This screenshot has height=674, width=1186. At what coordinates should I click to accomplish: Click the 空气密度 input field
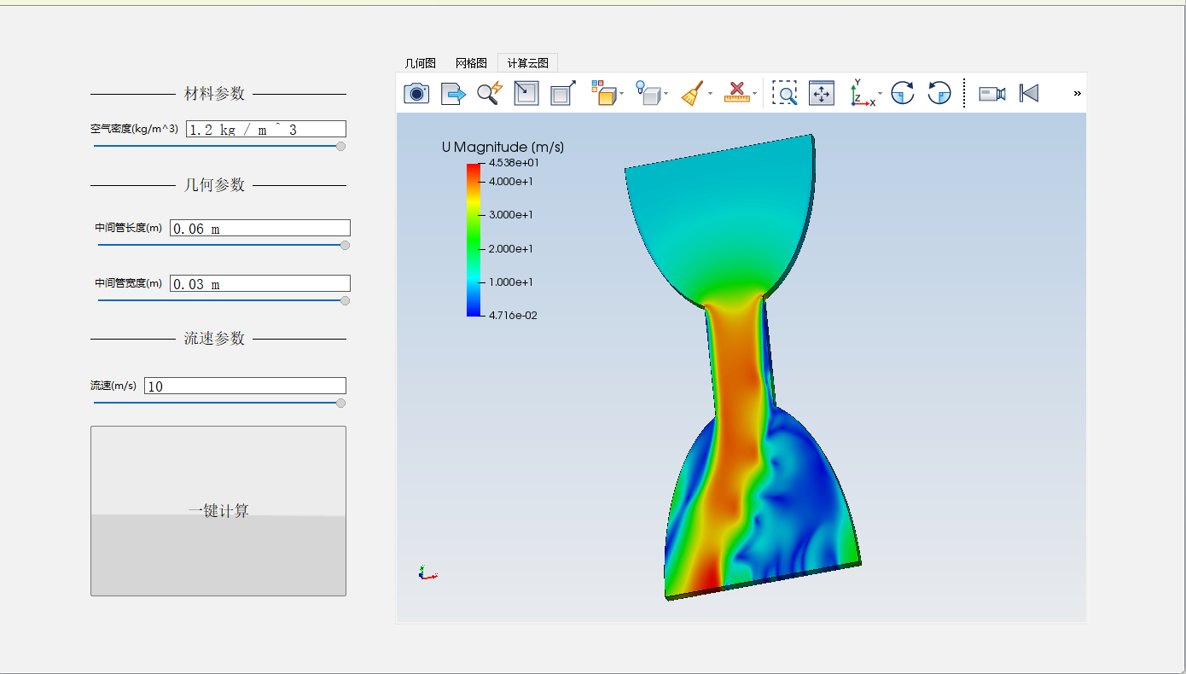click(266, 129)
